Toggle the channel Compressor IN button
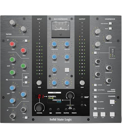The height and width of the screenshot is (139, 122). tap(95, 53)
